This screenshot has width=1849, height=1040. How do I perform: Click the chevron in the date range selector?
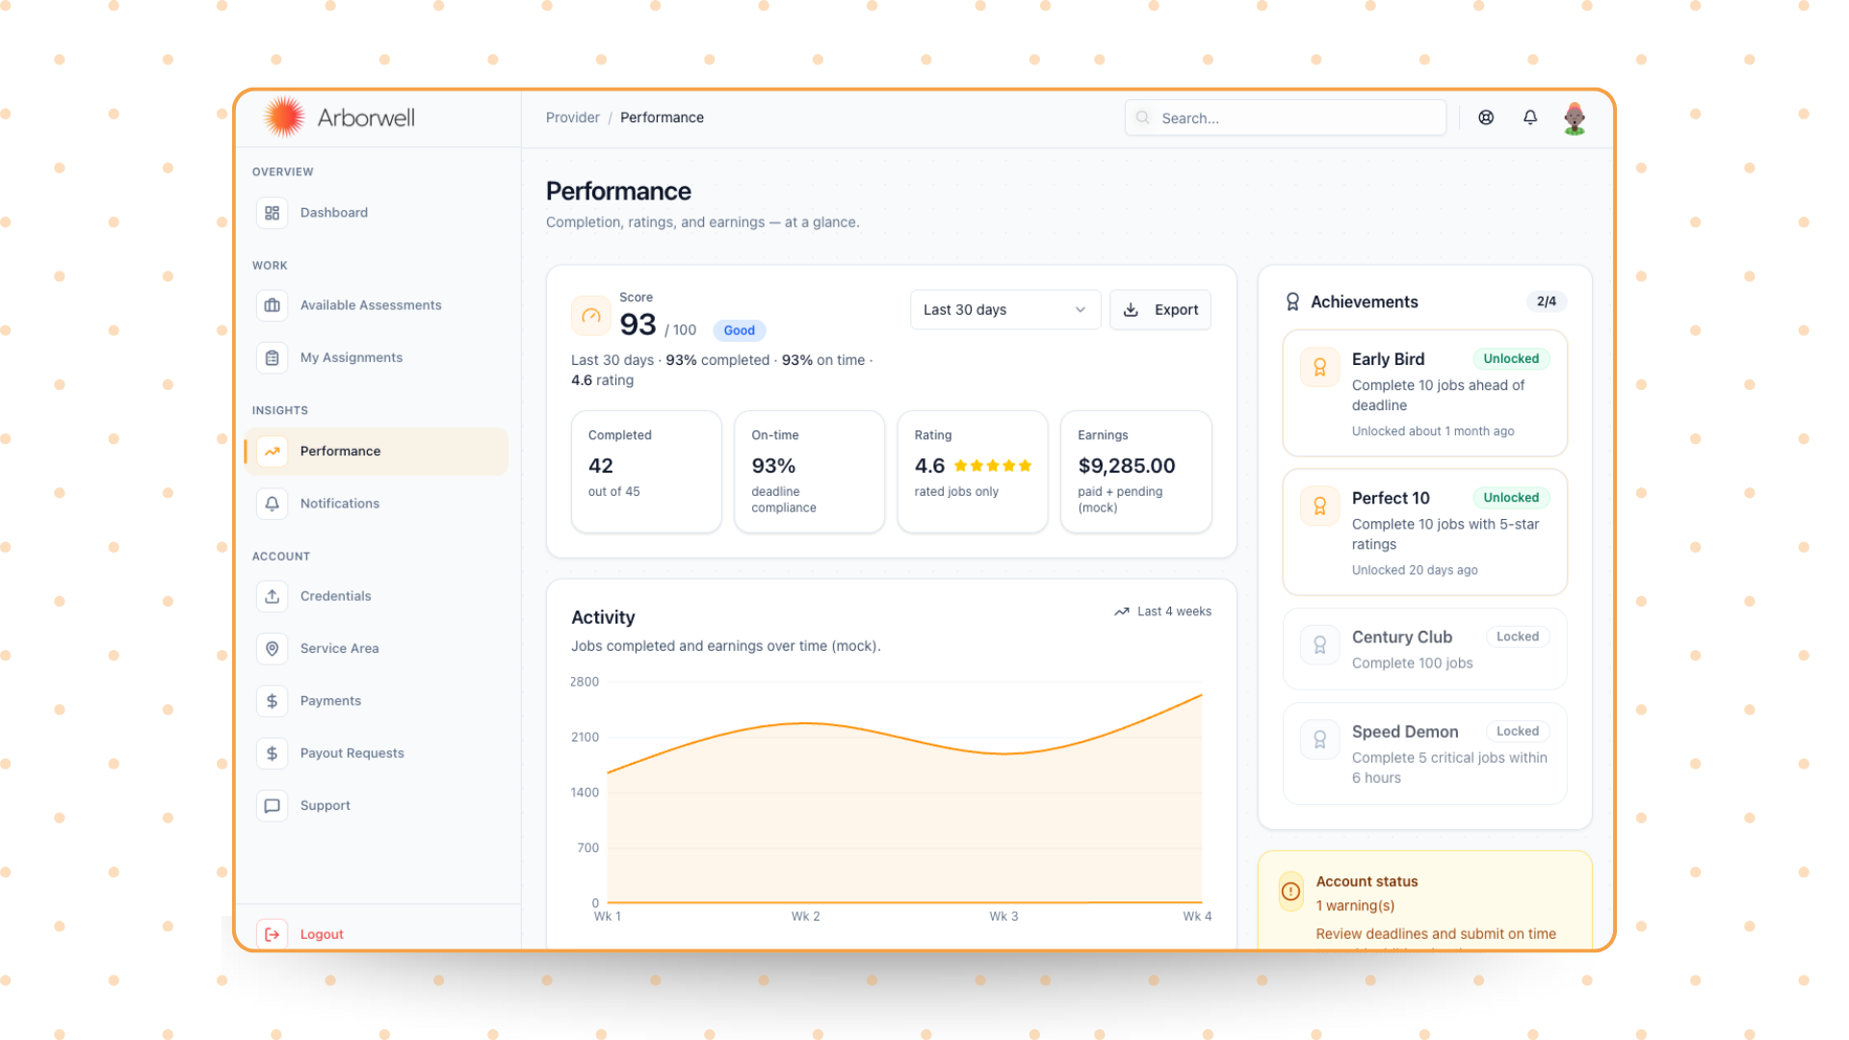click(x=1080, y=310)
